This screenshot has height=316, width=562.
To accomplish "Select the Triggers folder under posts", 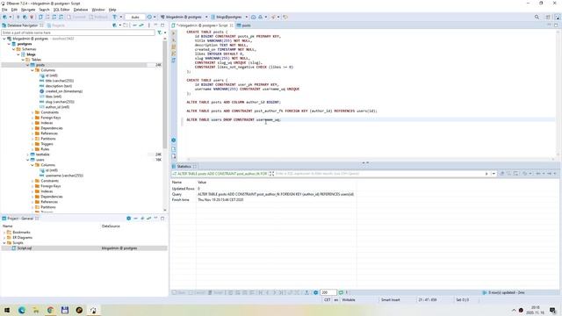I will (x=47, y=144).
